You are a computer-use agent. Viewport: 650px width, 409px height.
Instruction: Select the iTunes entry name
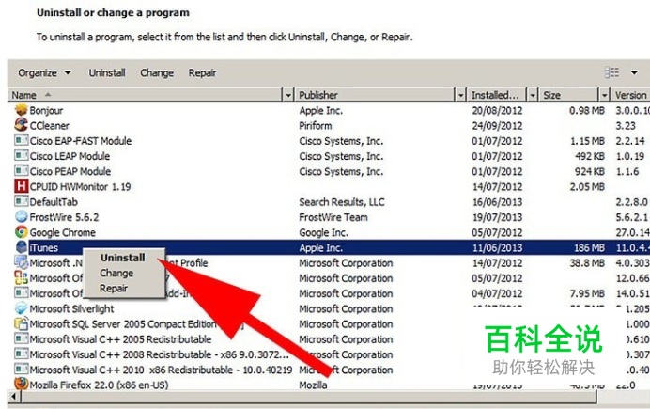tap(43, 247)
